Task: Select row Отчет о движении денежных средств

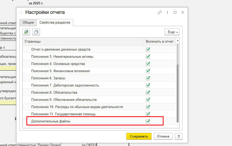Action: pyautogui.click(x=99, y=50)
